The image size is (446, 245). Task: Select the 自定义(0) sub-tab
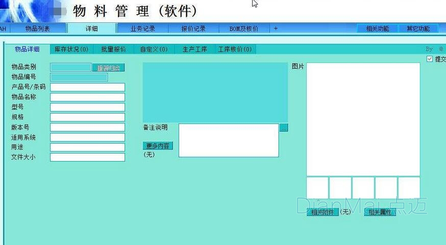click(154, 49)
